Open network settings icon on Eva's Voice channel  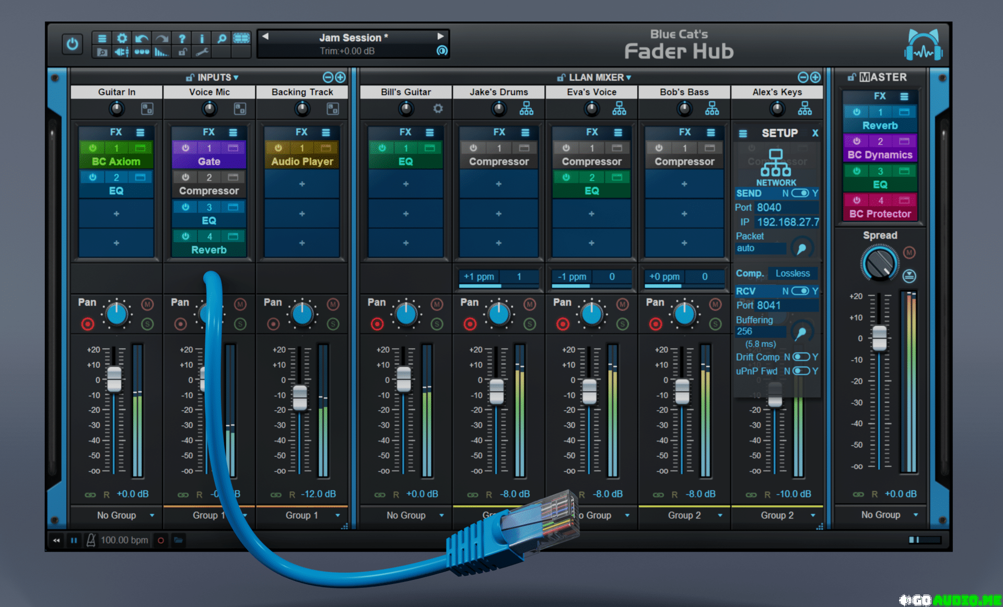coord(620,108)
